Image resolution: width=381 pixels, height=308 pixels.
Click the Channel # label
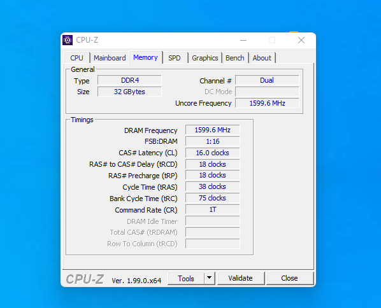coord(215,81)
